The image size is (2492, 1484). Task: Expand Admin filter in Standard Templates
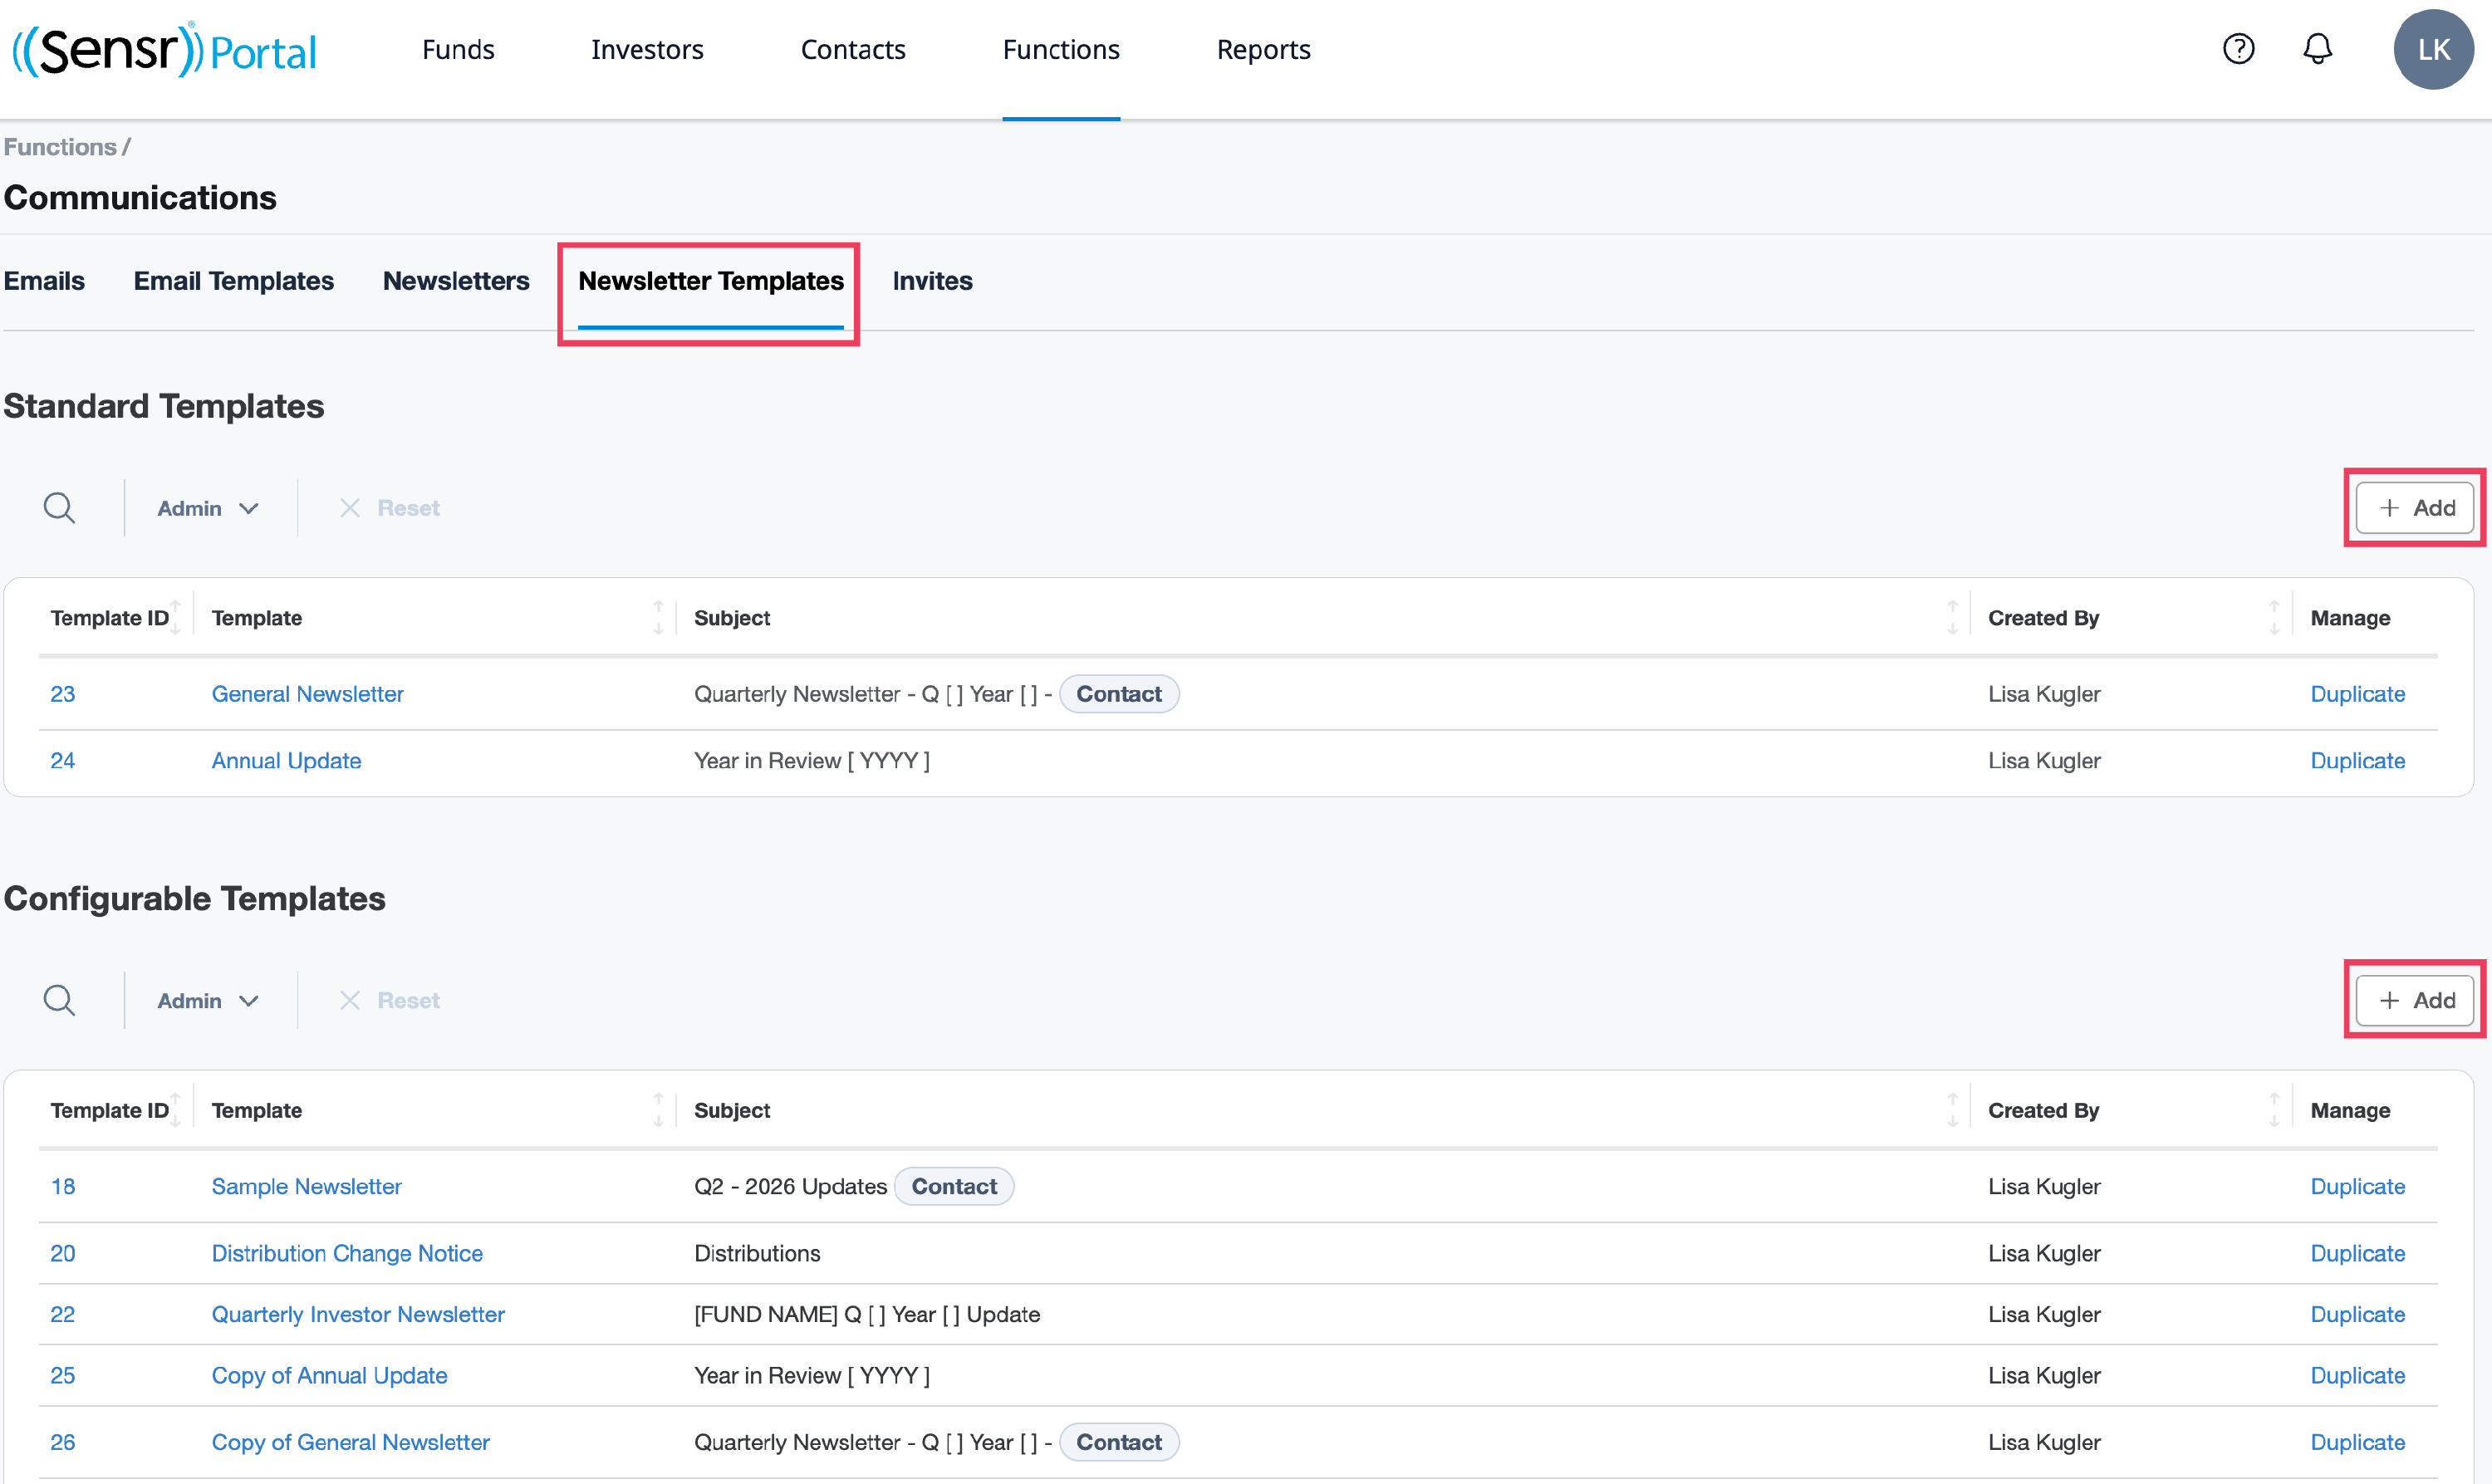(209, 508)
